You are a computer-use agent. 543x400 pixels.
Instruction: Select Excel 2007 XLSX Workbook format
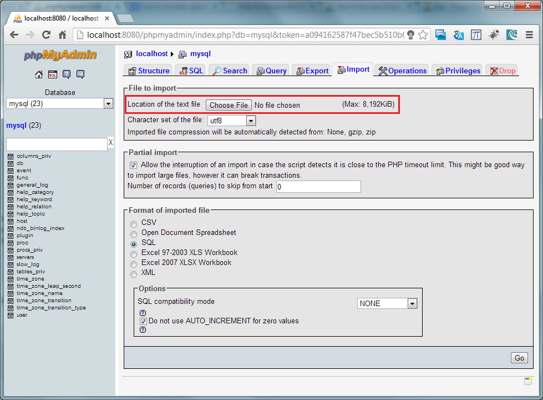pyautogui.click(x=134, y=264)
